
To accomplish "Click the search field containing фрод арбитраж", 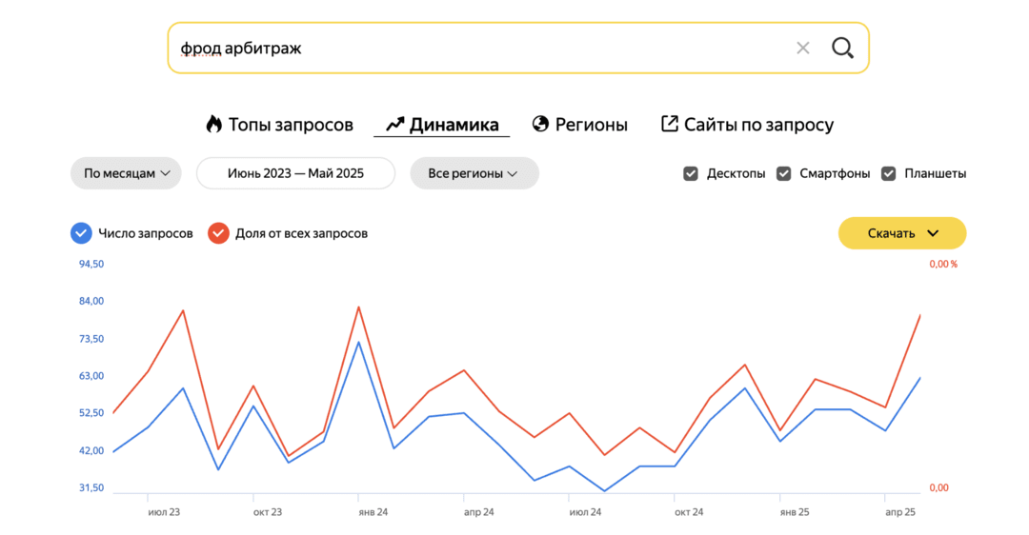I will click(x=476, y=48).
